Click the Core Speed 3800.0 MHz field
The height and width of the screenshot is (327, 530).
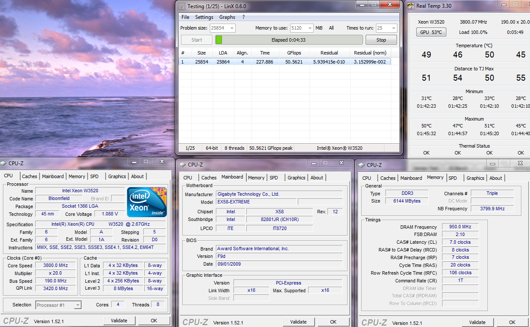pyautogui.click(x=56, y=265)
